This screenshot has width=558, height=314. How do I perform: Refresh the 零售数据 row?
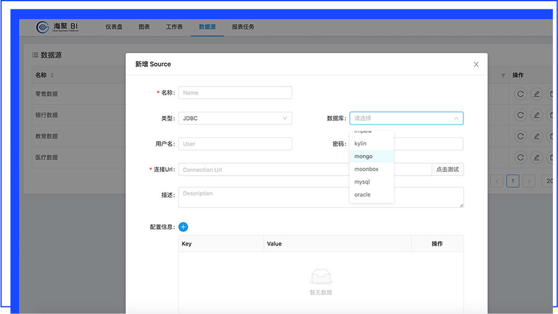[520, 94]
